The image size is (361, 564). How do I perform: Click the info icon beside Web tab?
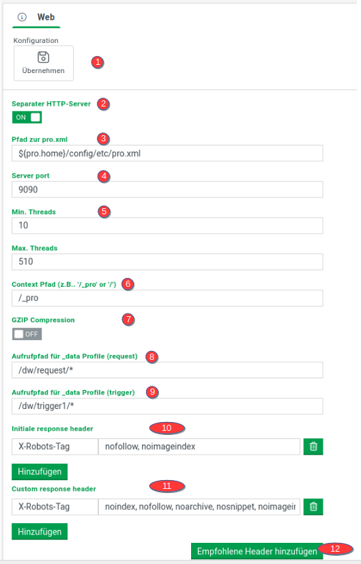22,17
